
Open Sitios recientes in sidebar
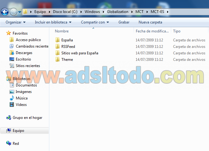(28, 66)
